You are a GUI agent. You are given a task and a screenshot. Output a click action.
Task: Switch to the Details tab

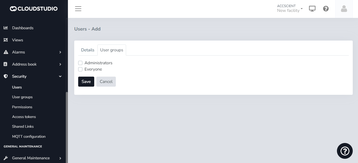[88, 50]
